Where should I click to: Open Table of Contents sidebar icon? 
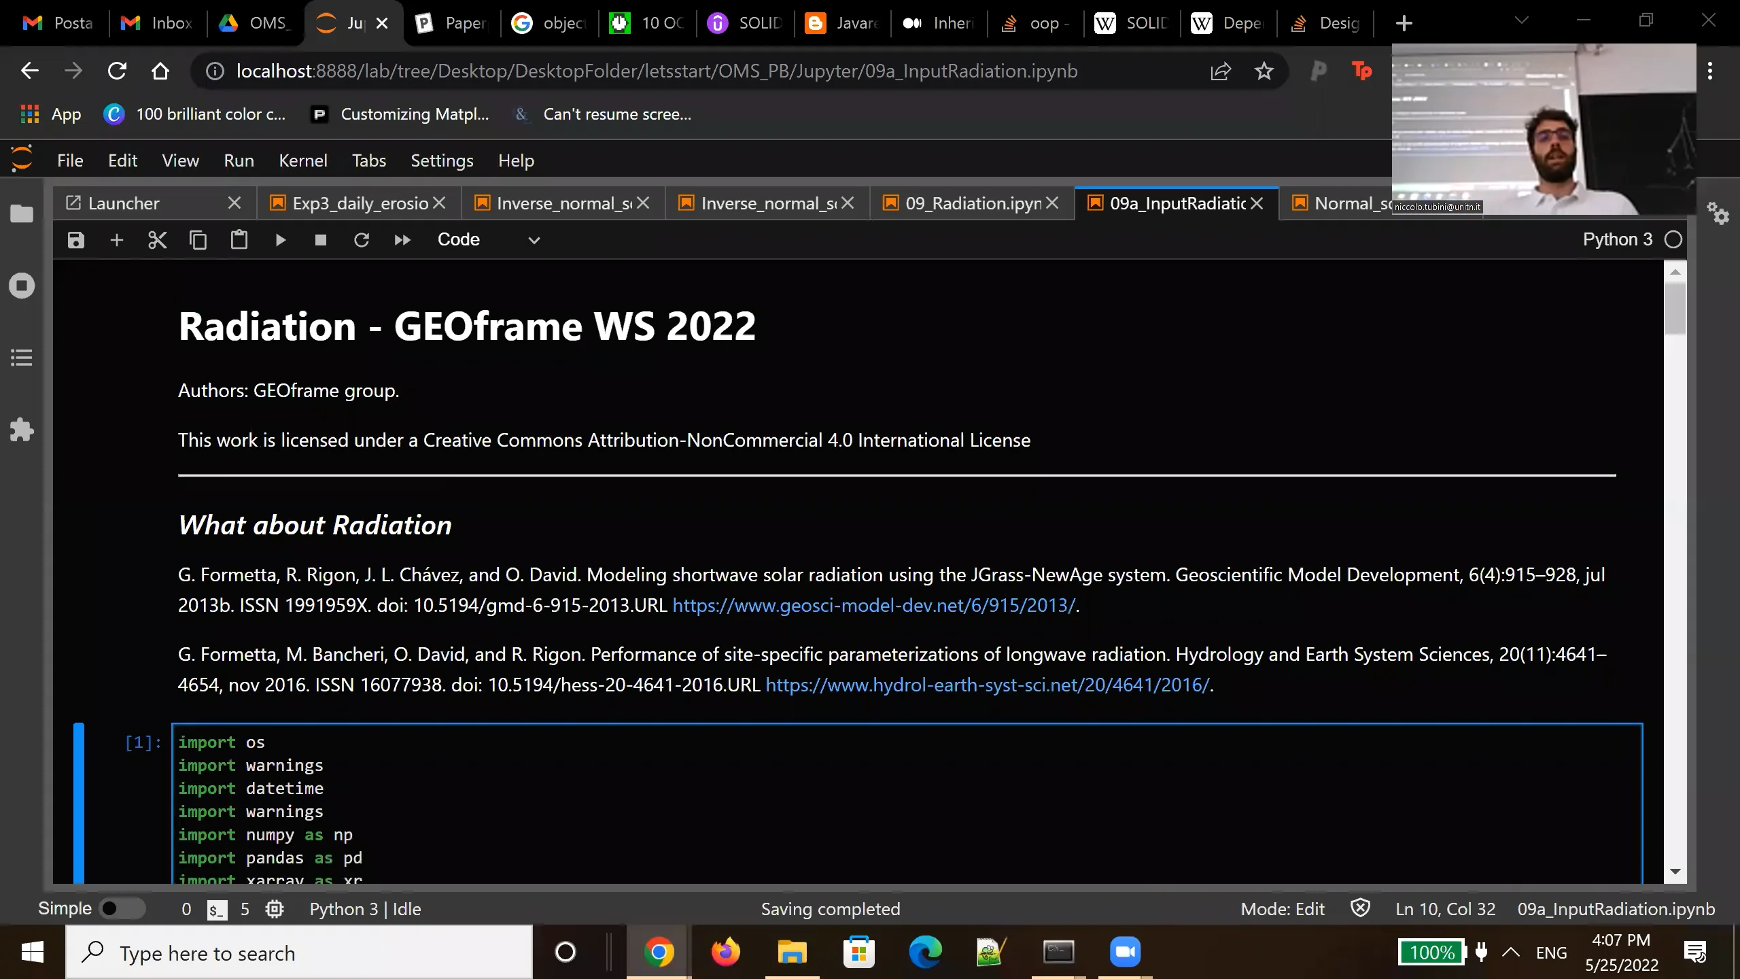click(x=22, y=358)
